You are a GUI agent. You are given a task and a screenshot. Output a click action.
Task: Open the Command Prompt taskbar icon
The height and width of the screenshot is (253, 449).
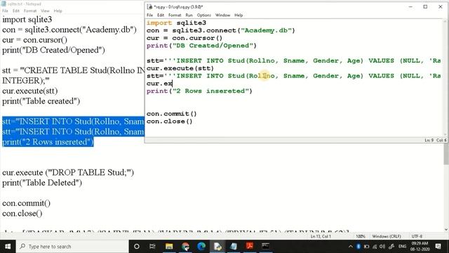(x=266, y=247)
